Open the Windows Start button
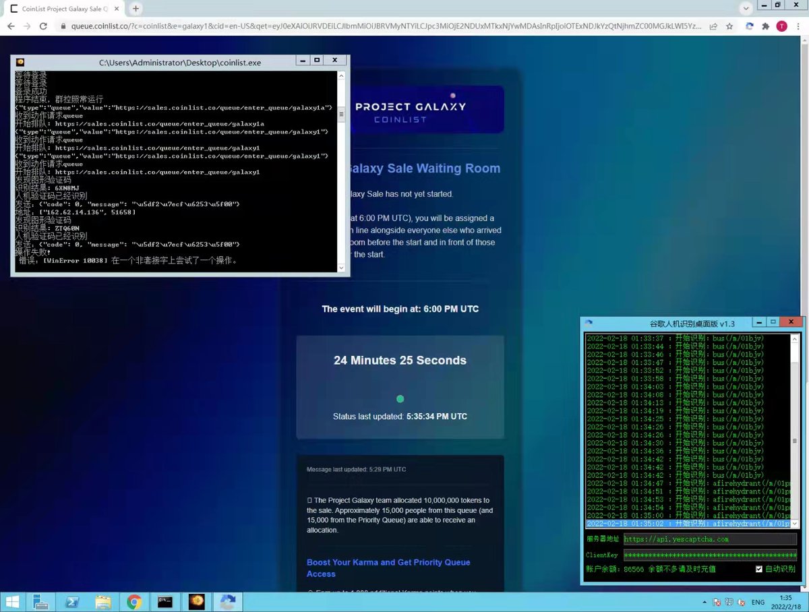Image resolution: width=809 pixels, height=612 pixels. tap(13, 602)
